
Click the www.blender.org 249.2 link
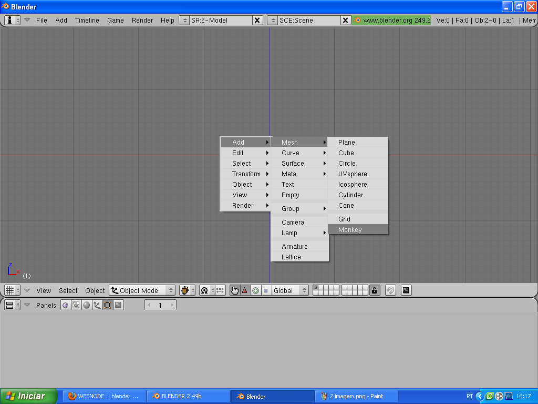click(392, 21)
